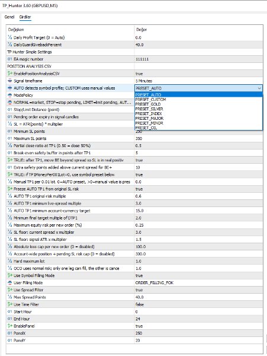Toggle TP1MoneyPer001Lot symbol preset true value
Screen dimensions: 267x356
click(139, 174)
